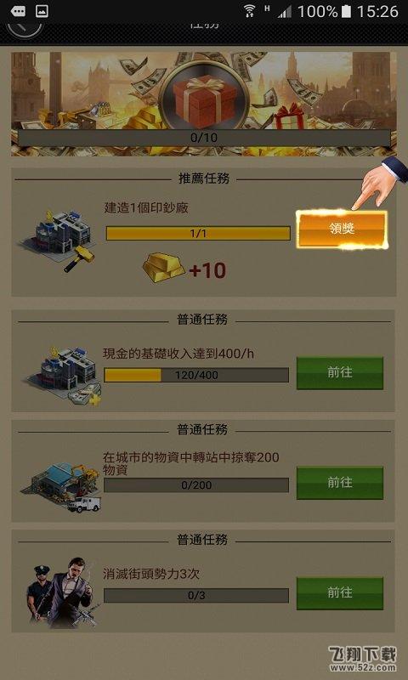Screen dimensions: 408x680
Task: Tap the image notification icon in status bar
Action: [x=42, y=12]
